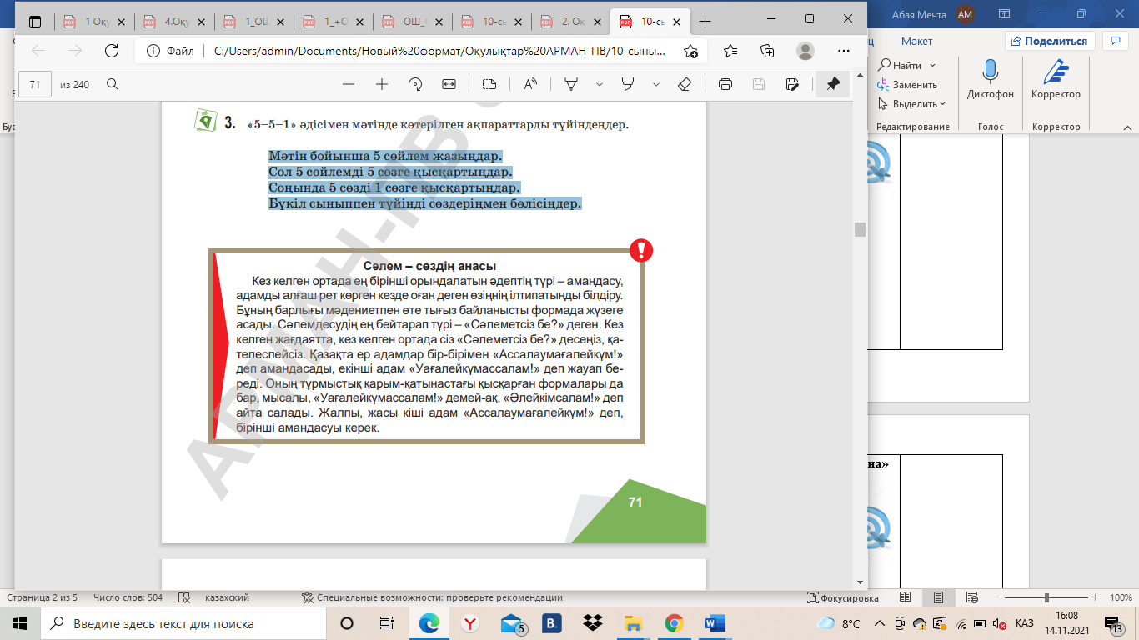1139x640 pixels.
Task: Click 'Страница 2 из 5' in status bar
Action: click(x=43, y=597)
